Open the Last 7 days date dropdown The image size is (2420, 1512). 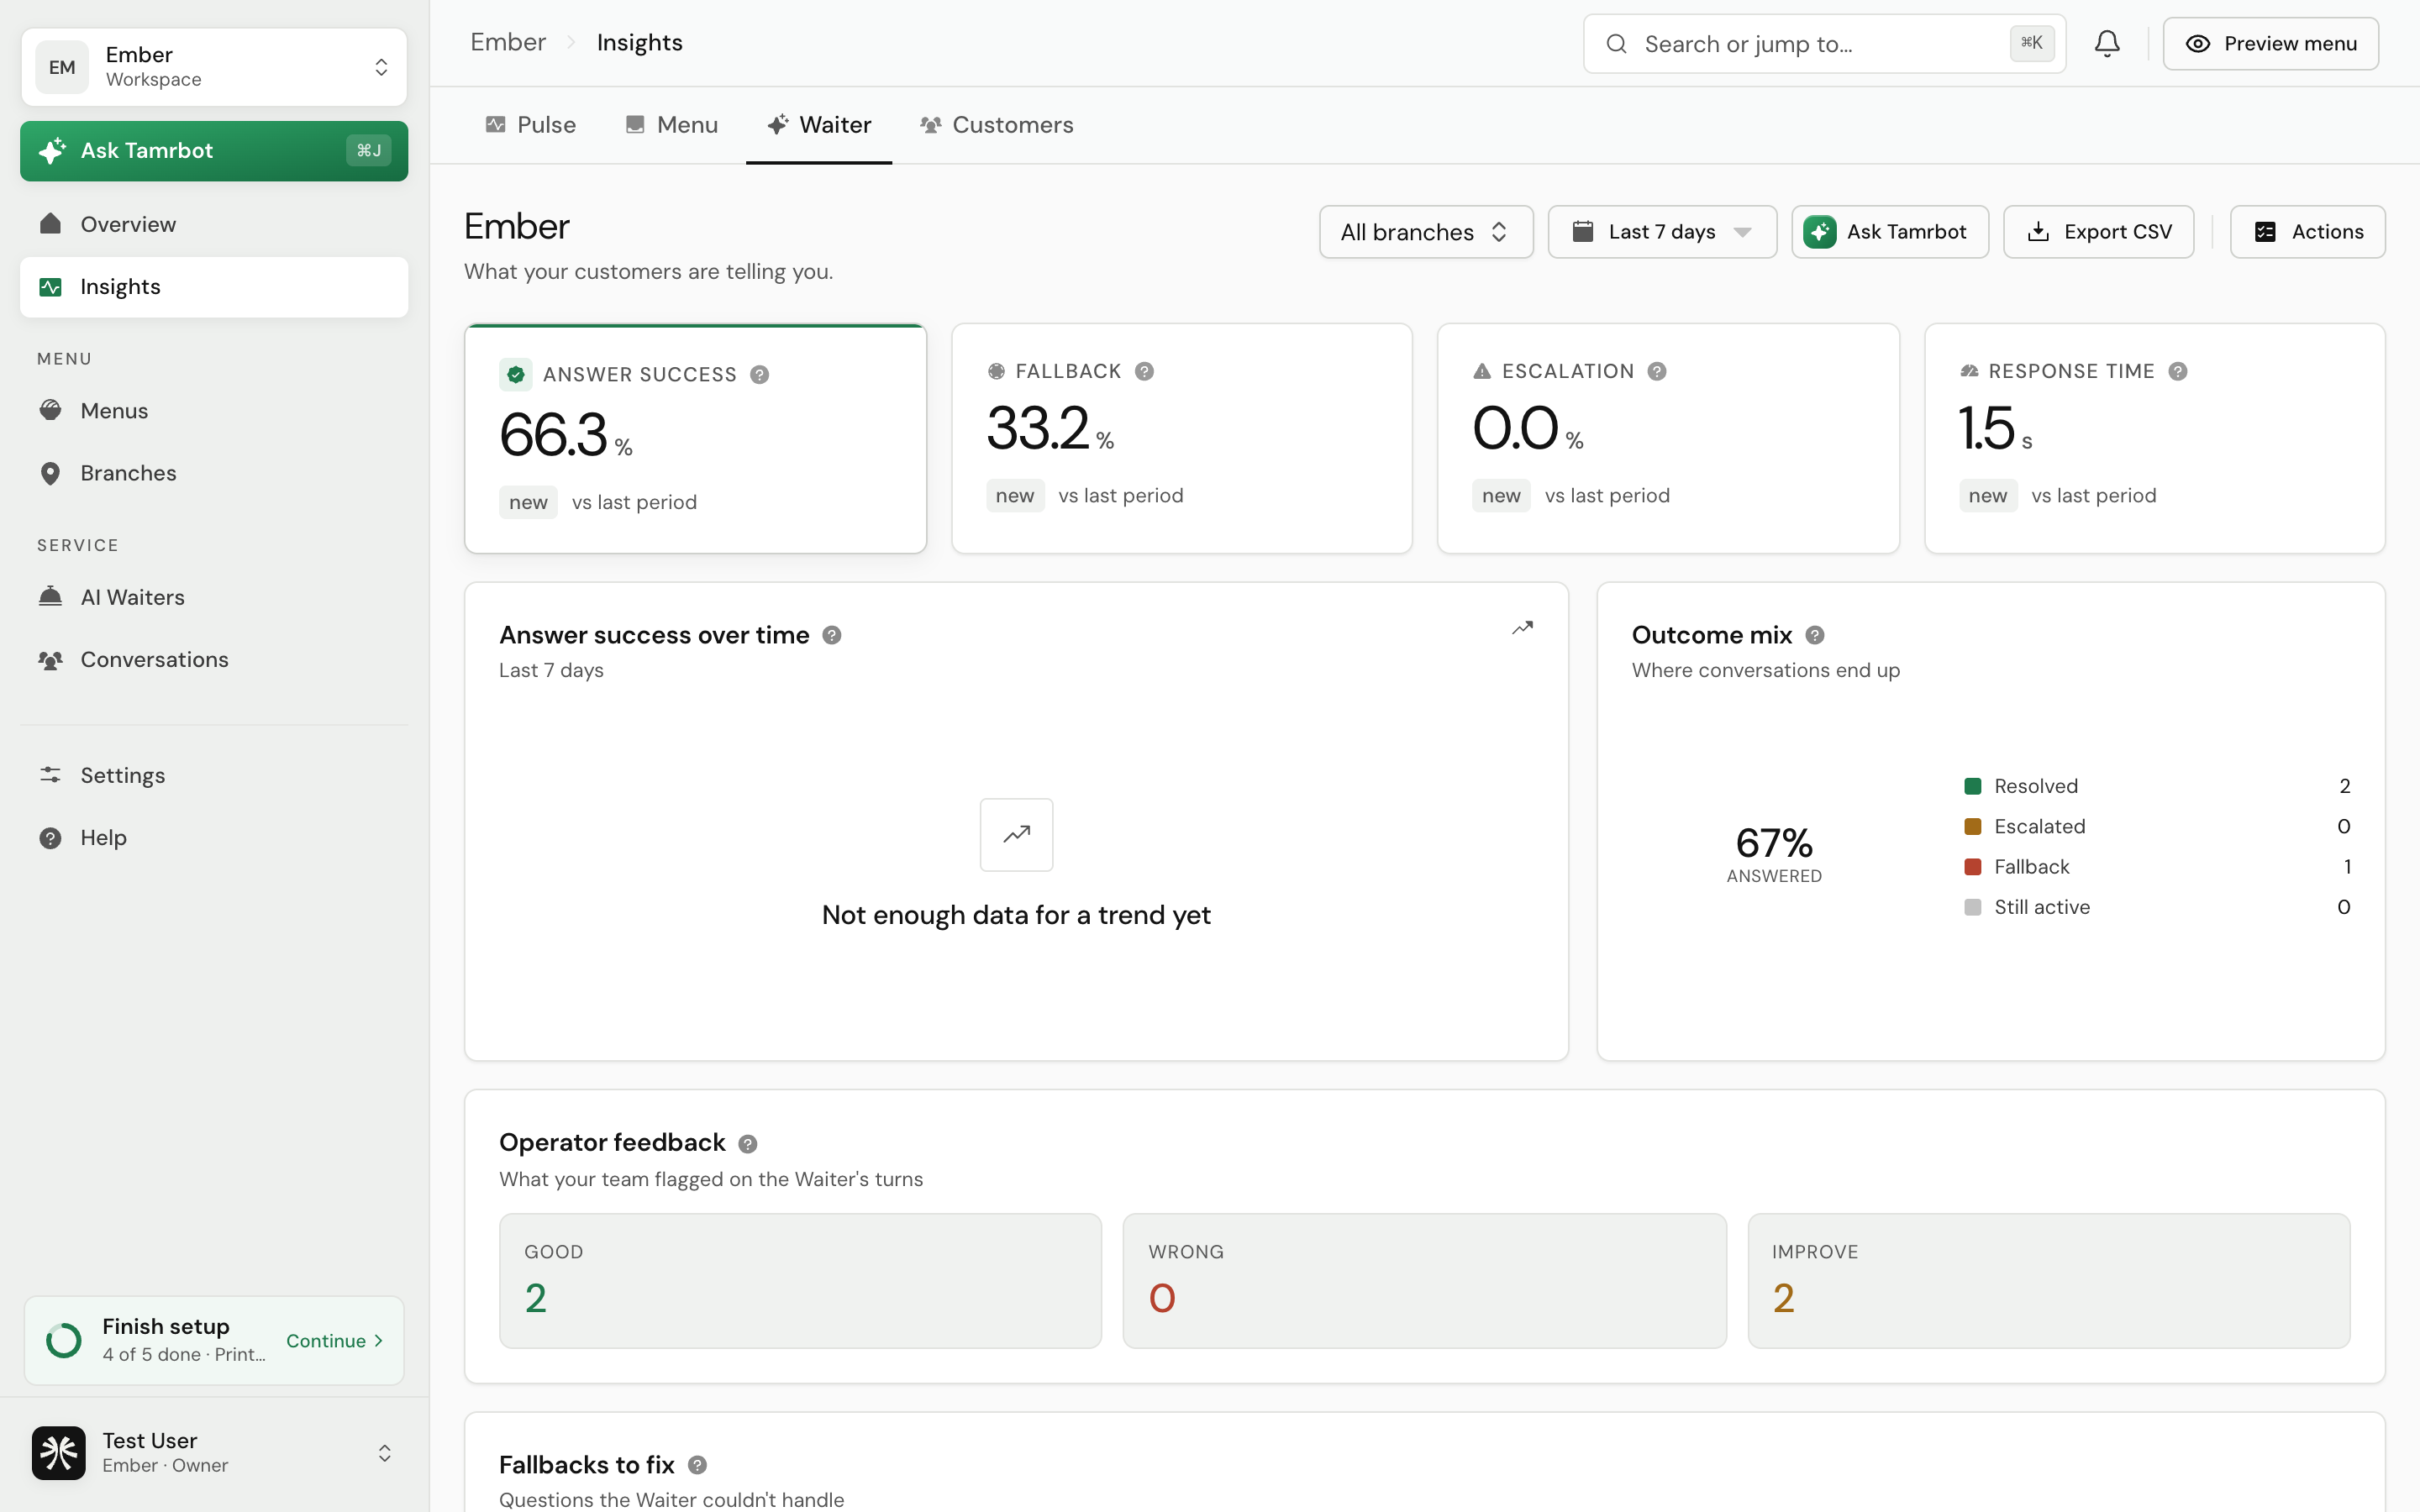1662,232
